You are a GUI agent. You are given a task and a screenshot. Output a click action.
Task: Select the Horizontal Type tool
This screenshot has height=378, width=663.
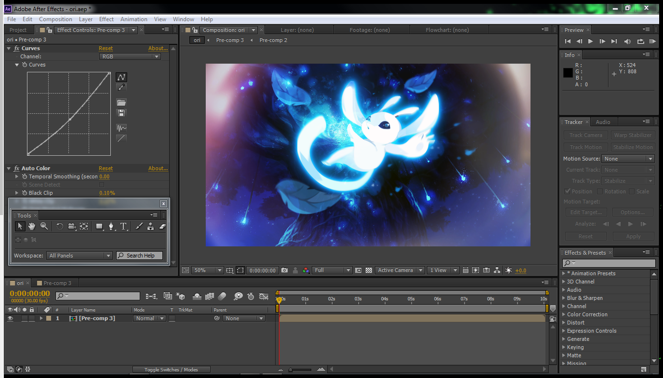[x=123, y=226]
